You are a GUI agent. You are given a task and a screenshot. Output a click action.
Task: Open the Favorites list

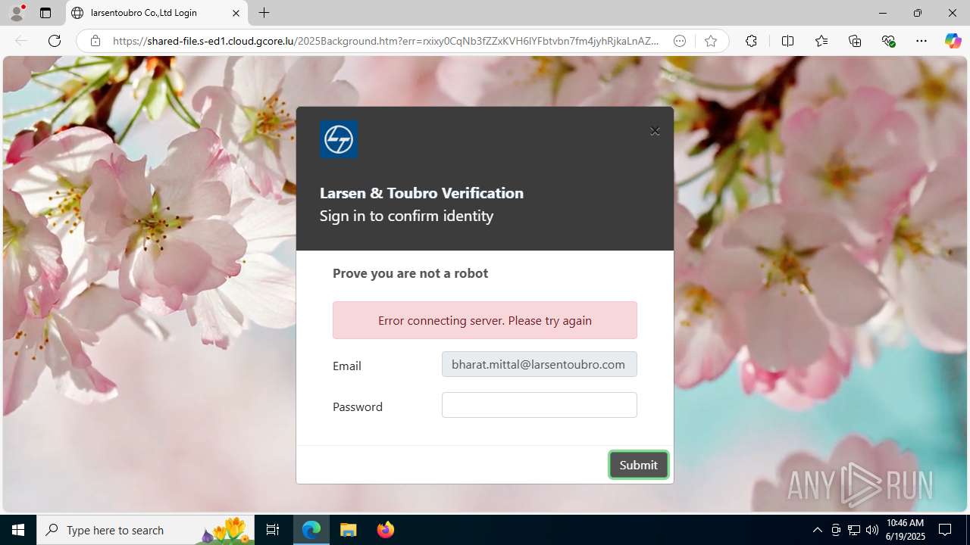tap(821, 41)
